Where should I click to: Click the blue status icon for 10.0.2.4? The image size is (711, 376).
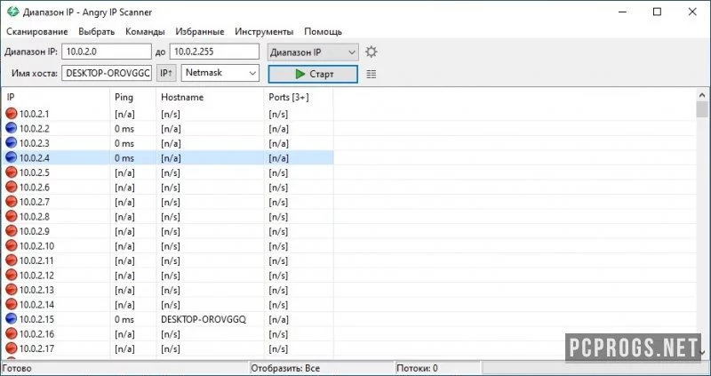tap(12, 157)
